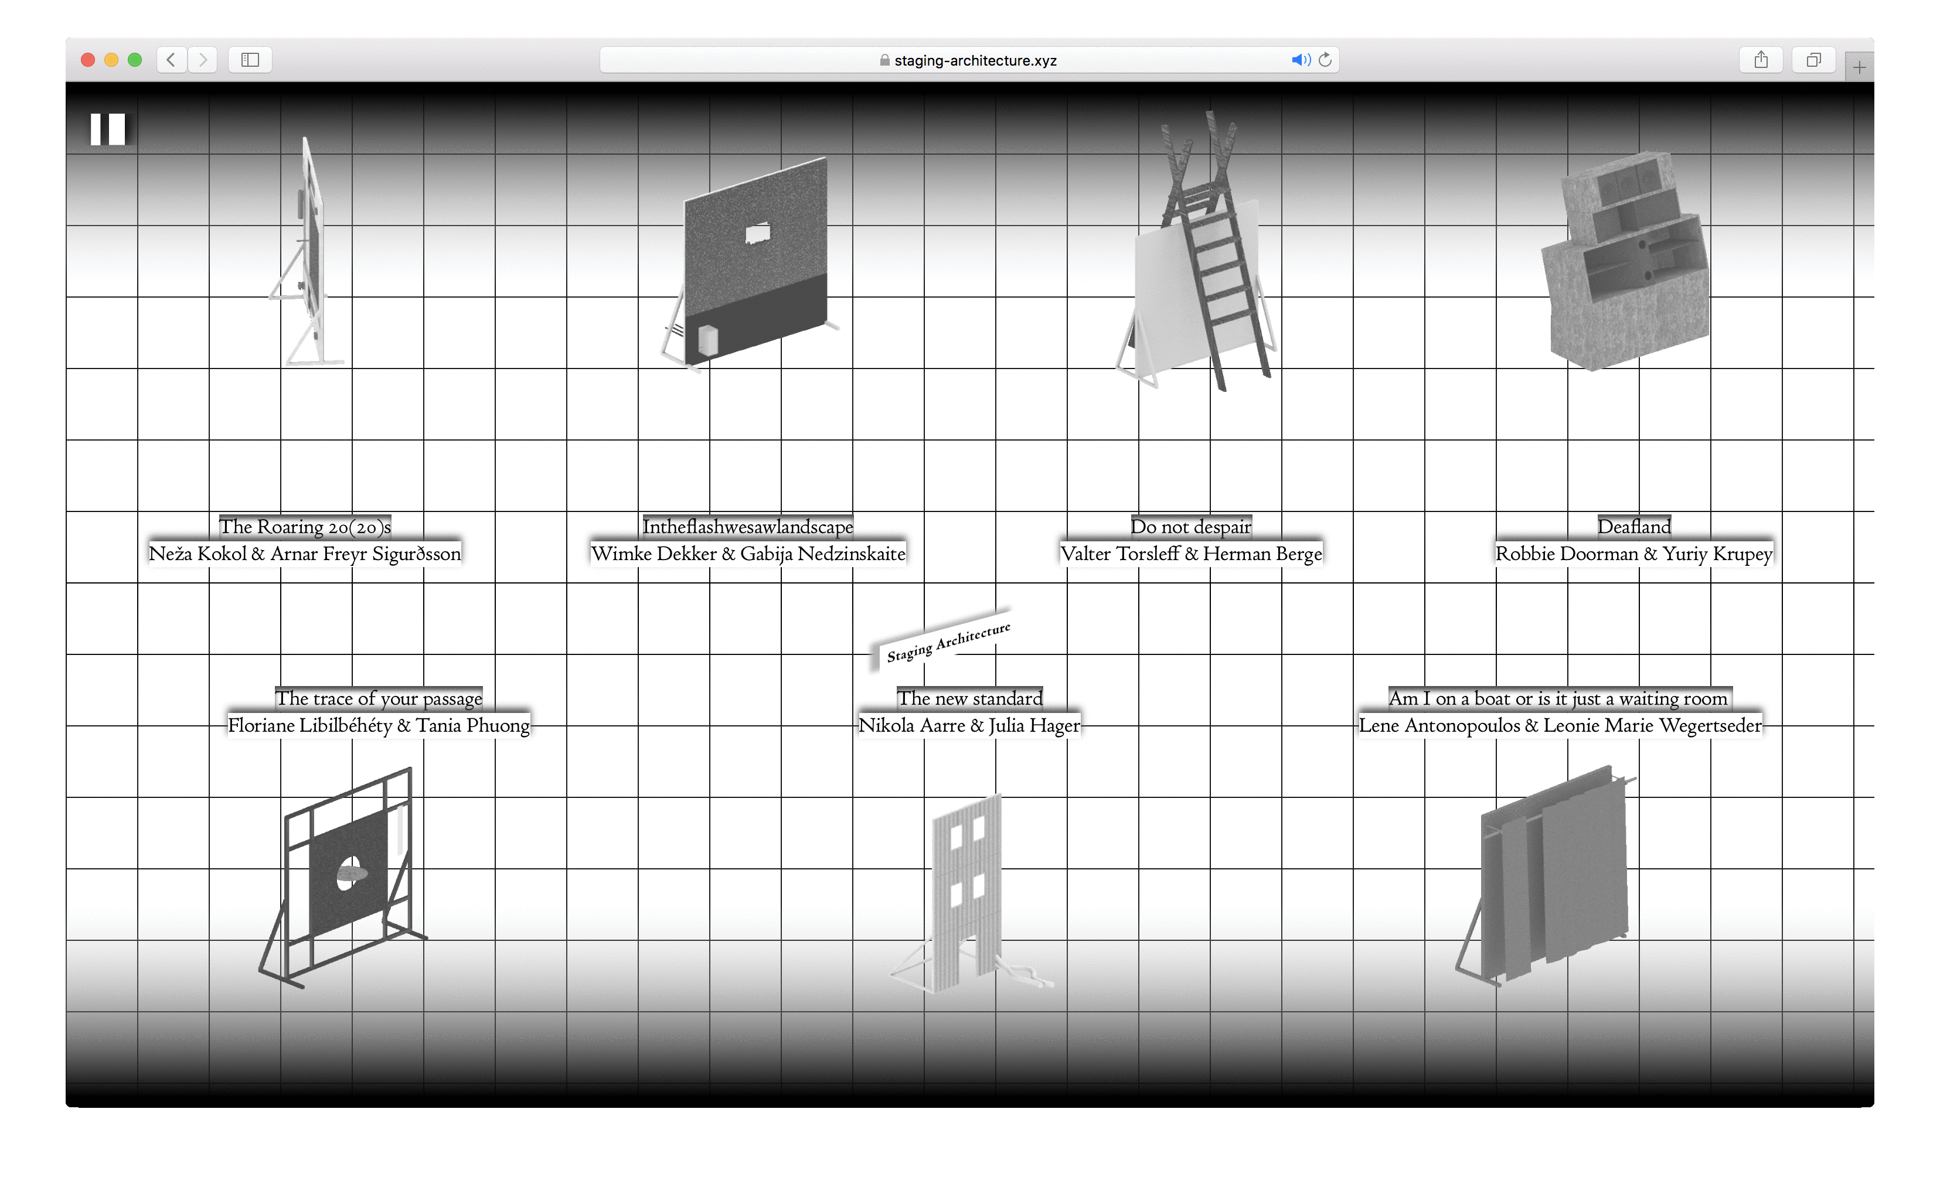Select Robbie Doorman & Yuriy Krupey names
1940x1201 pixels.
click(x=1634, y=554)
